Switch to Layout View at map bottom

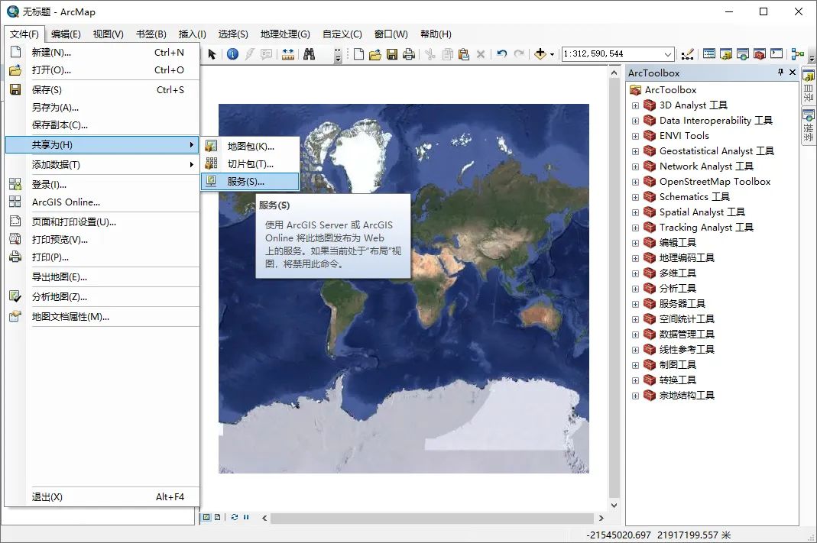point(217,518)
